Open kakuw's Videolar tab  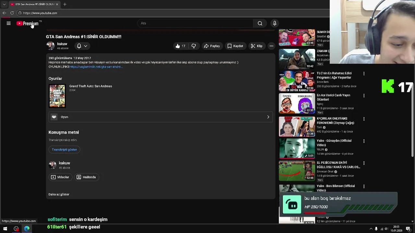(x=60, y=177)
